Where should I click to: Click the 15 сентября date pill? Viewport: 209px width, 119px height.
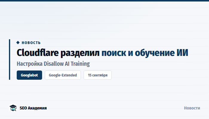pyautogui.click(x=98, y=75)
